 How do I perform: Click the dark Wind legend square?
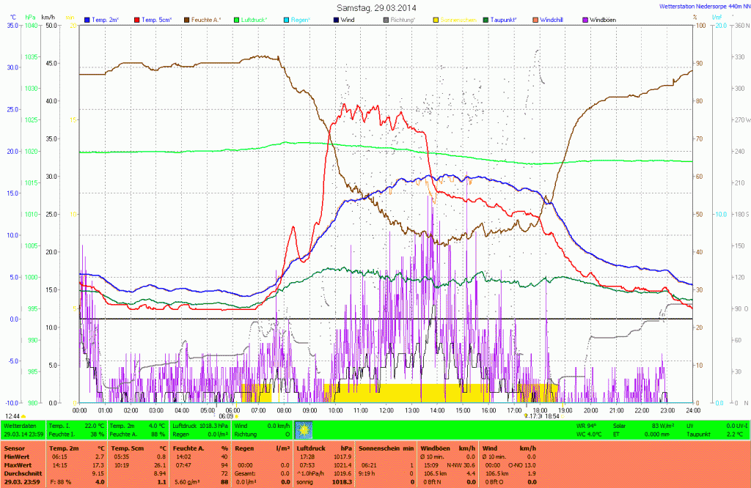336,20
